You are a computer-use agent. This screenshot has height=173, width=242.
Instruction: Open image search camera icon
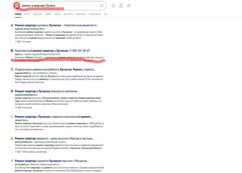[x=121, y=6]
